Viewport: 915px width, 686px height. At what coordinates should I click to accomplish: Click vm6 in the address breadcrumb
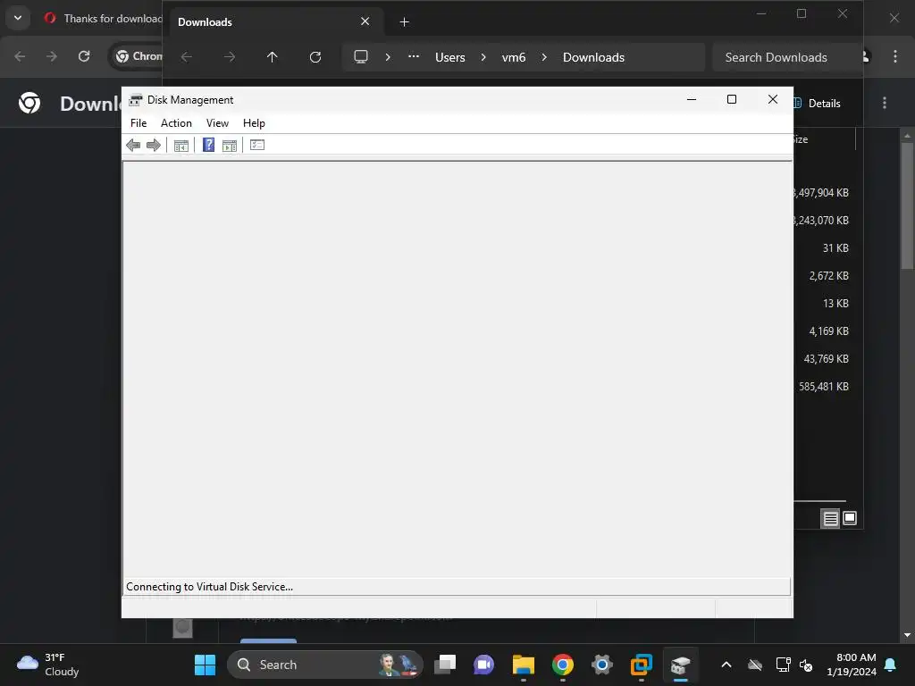[x=514, y=57]
